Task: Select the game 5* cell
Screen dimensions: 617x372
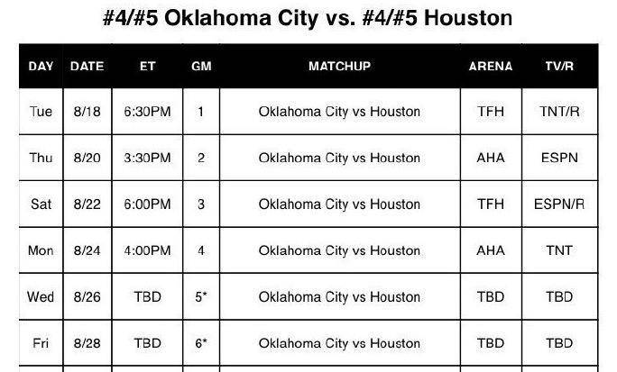Action: pos(201,296)
